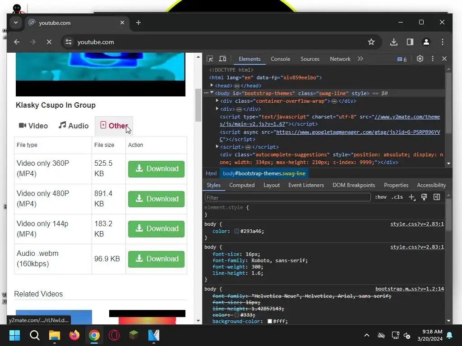Launch Opera from the taskbar

pos(114,335)
